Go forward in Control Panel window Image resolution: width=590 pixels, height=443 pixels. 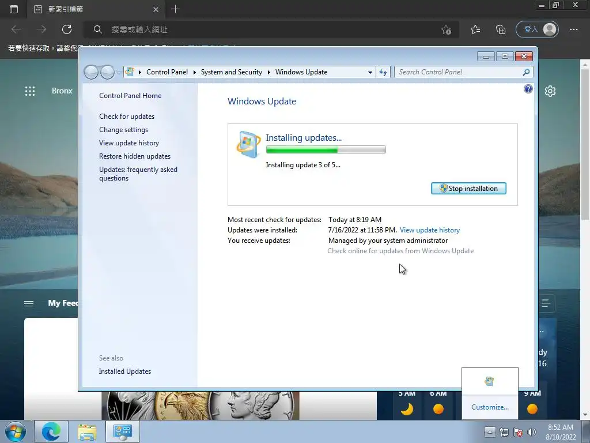point(107,72)
